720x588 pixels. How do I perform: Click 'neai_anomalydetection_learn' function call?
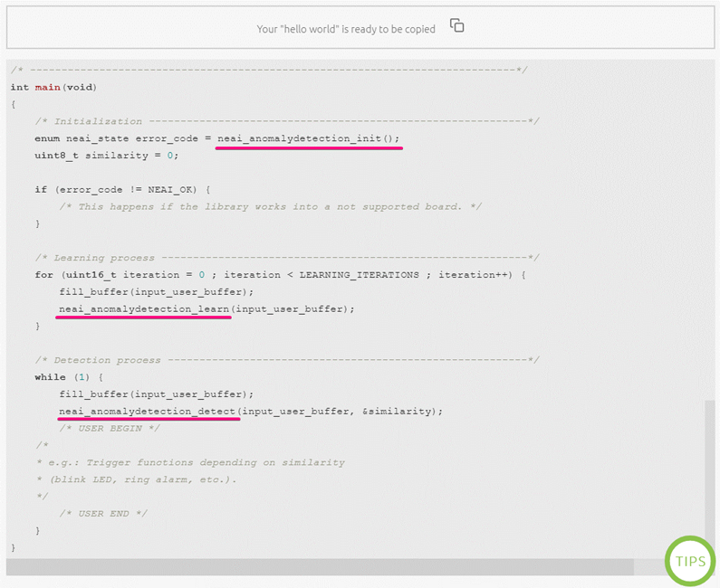pos(144,309)
